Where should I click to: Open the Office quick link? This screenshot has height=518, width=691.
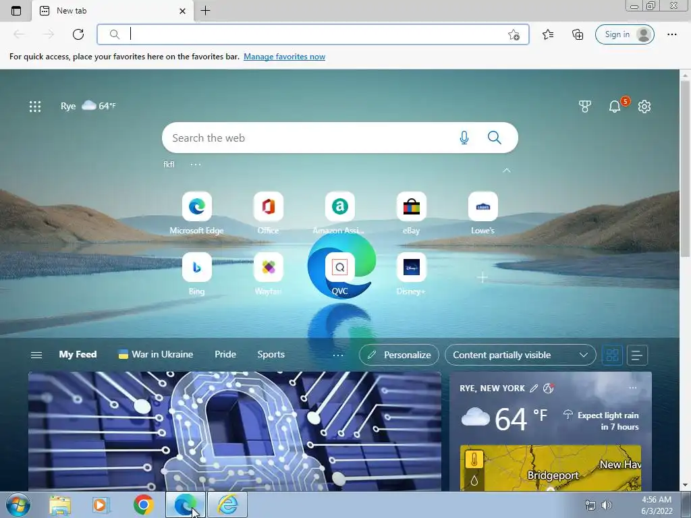[x=268, y=213]
